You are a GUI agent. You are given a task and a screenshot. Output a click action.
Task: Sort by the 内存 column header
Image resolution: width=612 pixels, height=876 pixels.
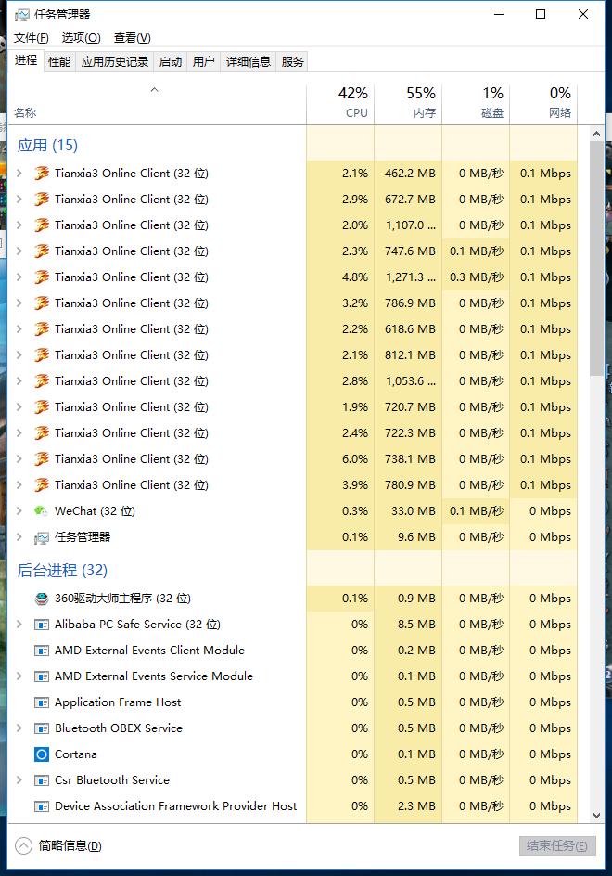(408, 103)
